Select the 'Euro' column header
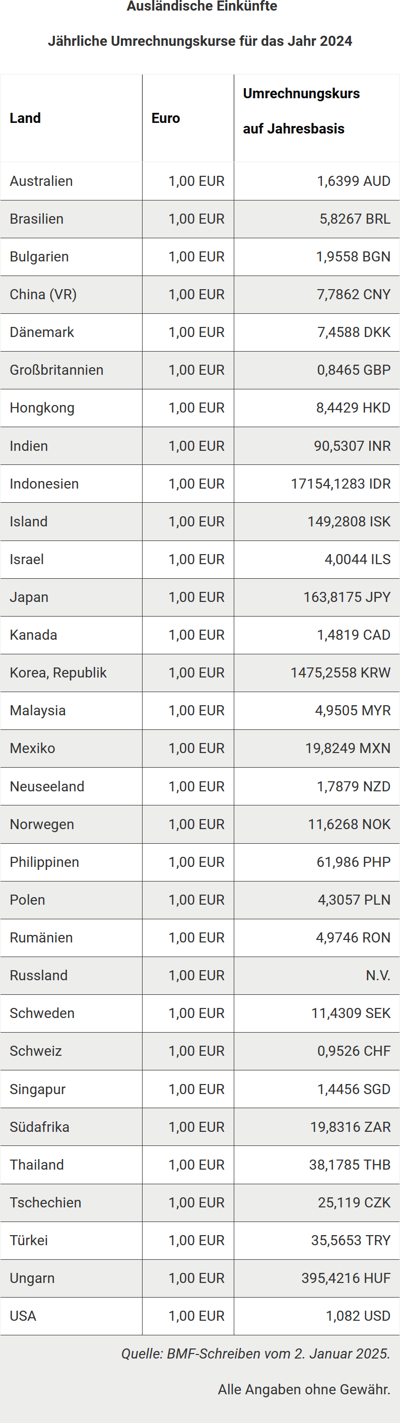Image resolution: width=400 pixels, height=1423 pixels. [x=166, y=118]
